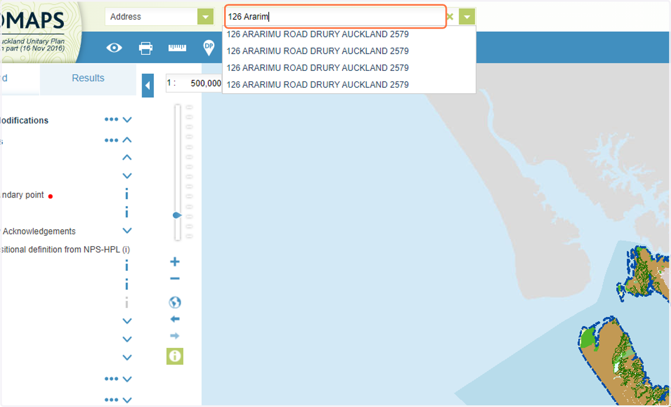Go to next extent with the pale right arrow
671x407 pixels.
click(x=175, y=336)
